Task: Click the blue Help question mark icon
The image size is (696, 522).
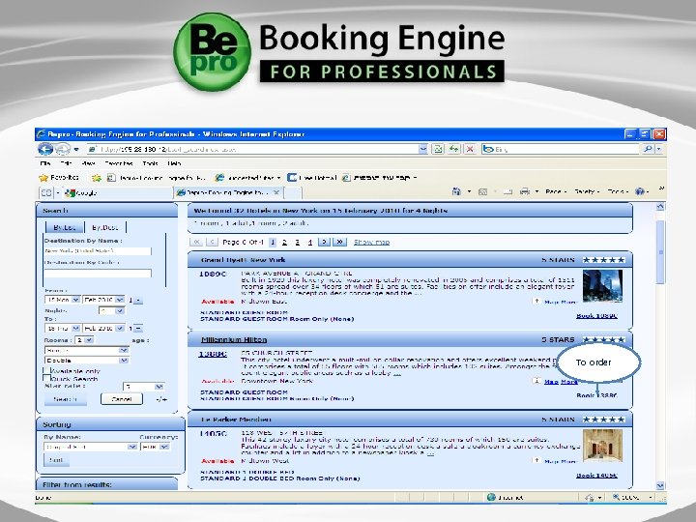Action: [640, 191]
